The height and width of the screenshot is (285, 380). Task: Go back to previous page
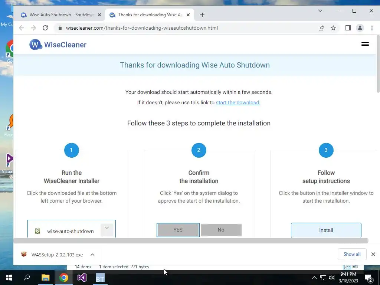pos(22,28)
